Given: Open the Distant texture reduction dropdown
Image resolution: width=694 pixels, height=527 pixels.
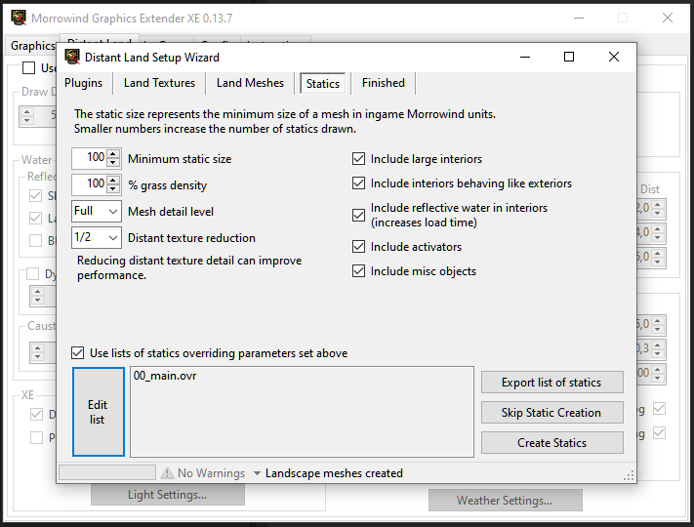Looking at the screenshot, I should point(113,238).
